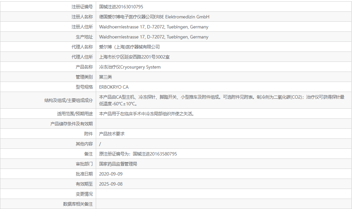Select the slash value in 其他内容 row
Image resolution: width=352 pixels, height=209 pixels.
[x=100, y=144]
